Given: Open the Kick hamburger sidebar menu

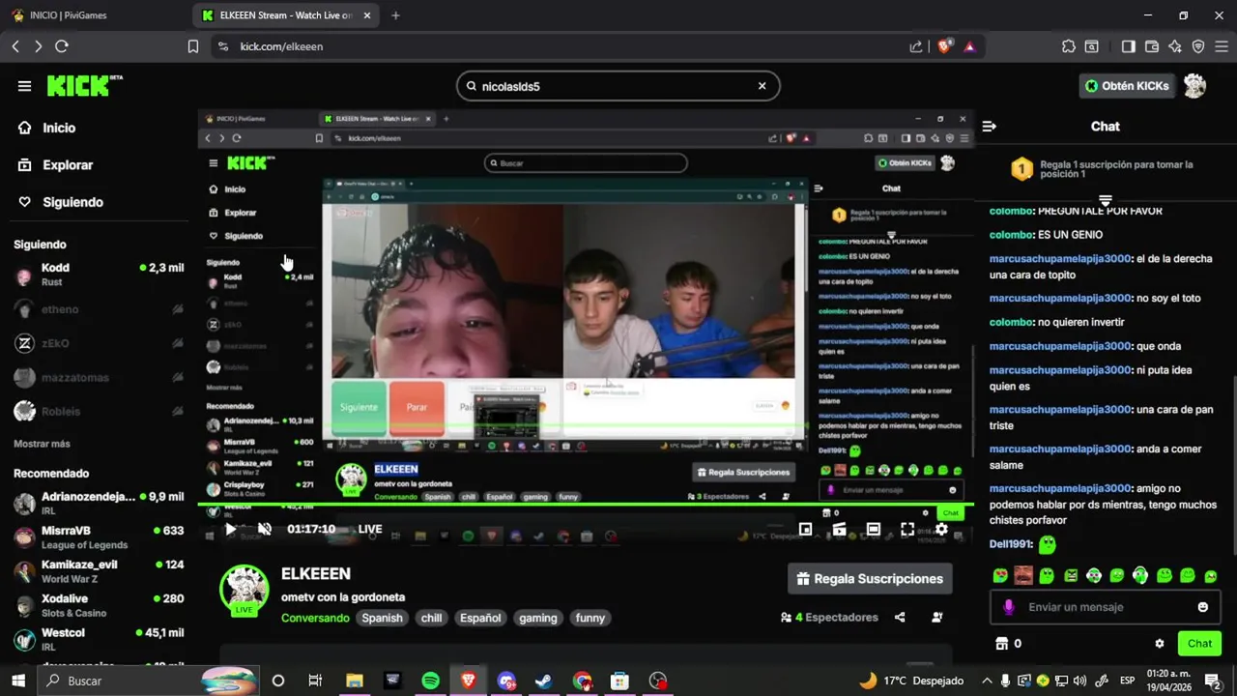Looking at the screenshot, I should click(x=24, y=86).
